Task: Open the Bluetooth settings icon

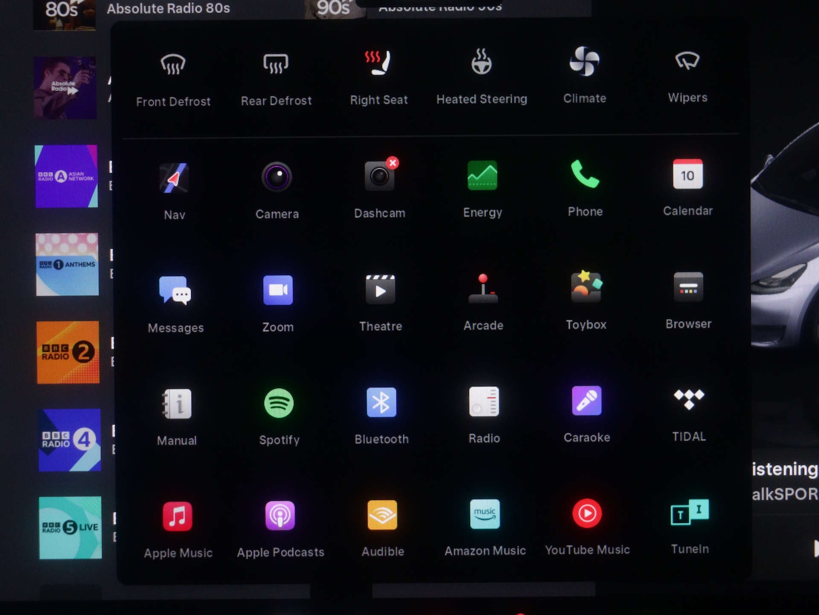Action: click(381, 402)
